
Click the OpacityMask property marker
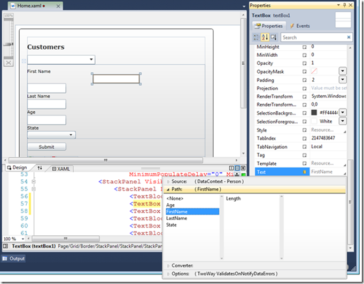pyautogui.click(x=304, y=72)
